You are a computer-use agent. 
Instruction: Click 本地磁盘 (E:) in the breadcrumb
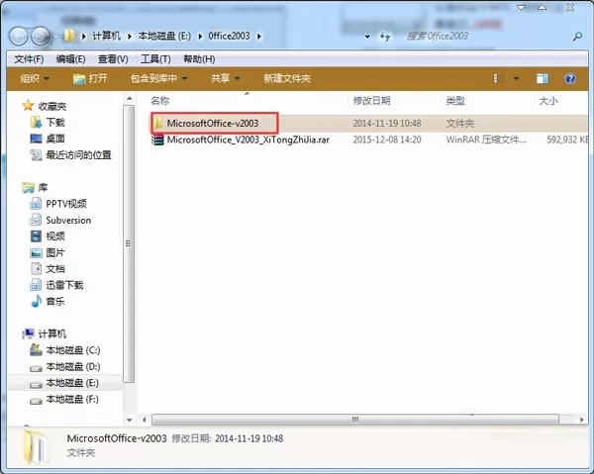164,37
